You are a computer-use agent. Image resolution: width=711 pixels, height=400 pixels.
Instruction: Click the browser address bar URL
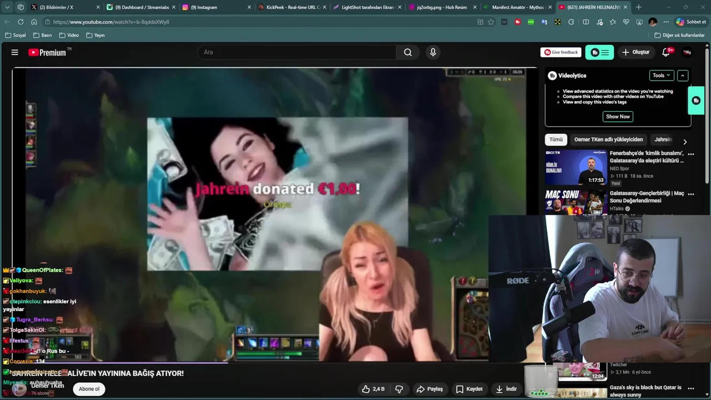pos(111,22)
